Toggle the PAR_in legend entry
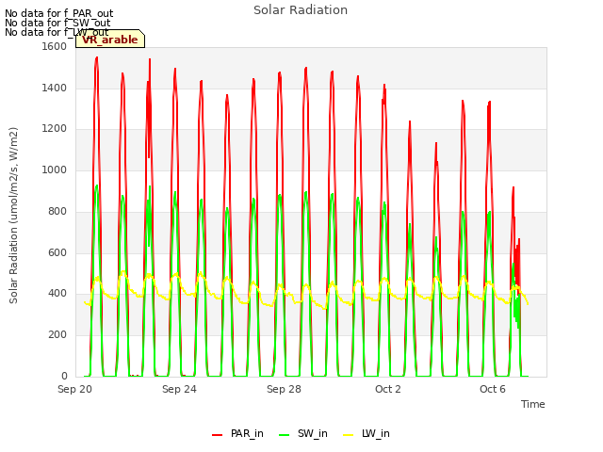This screenshot has width=603, height=452. pos(237,433)
